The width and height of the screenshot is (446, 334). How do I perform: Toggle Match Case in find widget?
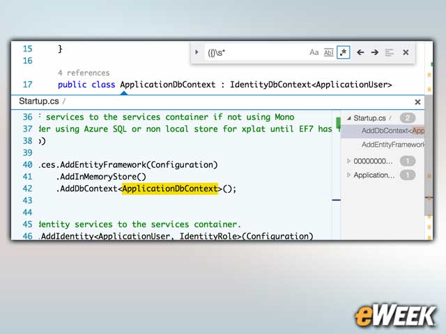[x=314, y=53]
